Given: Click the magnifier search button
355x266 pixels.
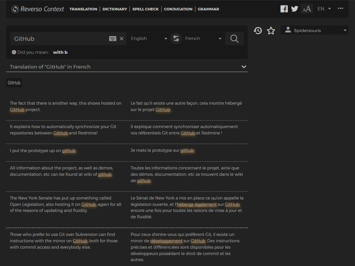Looking at the screenshot, I should pyautogui.click(x=234, y=38).
